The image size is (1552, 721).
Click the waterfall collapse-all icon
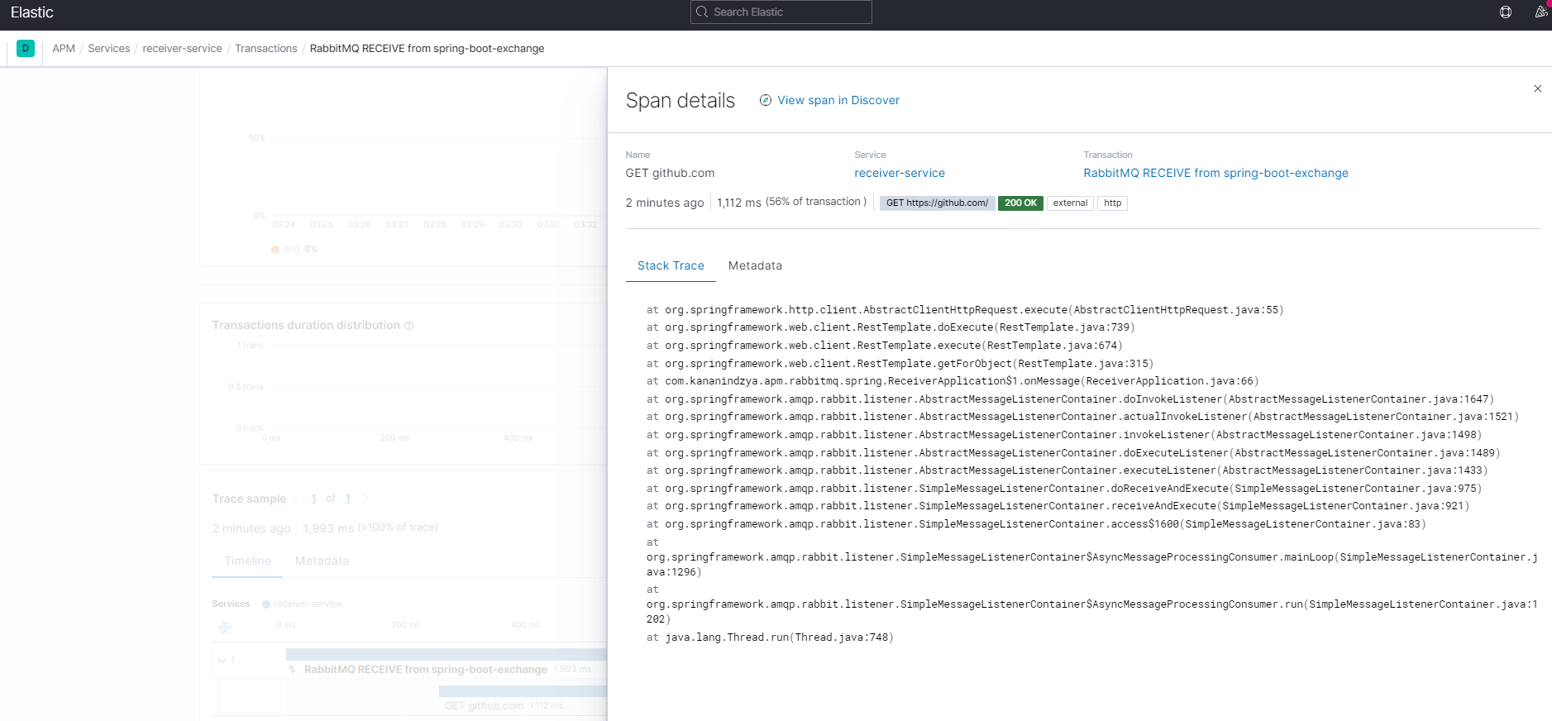pyautogui.click(x=225, y=628)
